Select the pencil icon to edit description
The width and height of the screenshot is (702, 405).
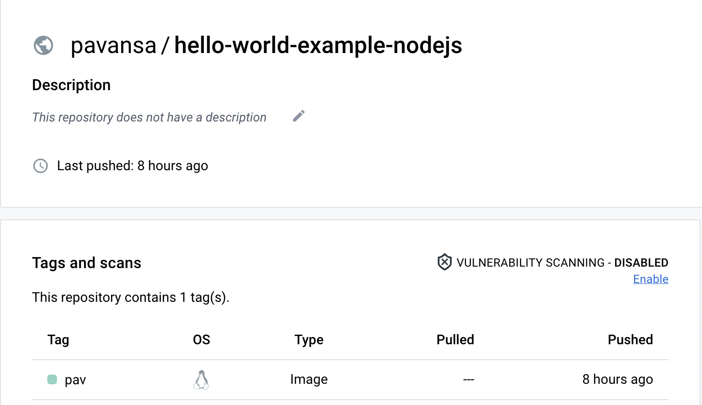click(298, 115)
